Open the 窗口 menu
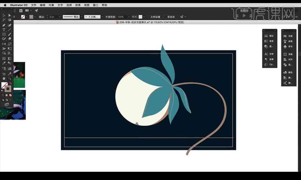The image size is (301, 180). 95,5
